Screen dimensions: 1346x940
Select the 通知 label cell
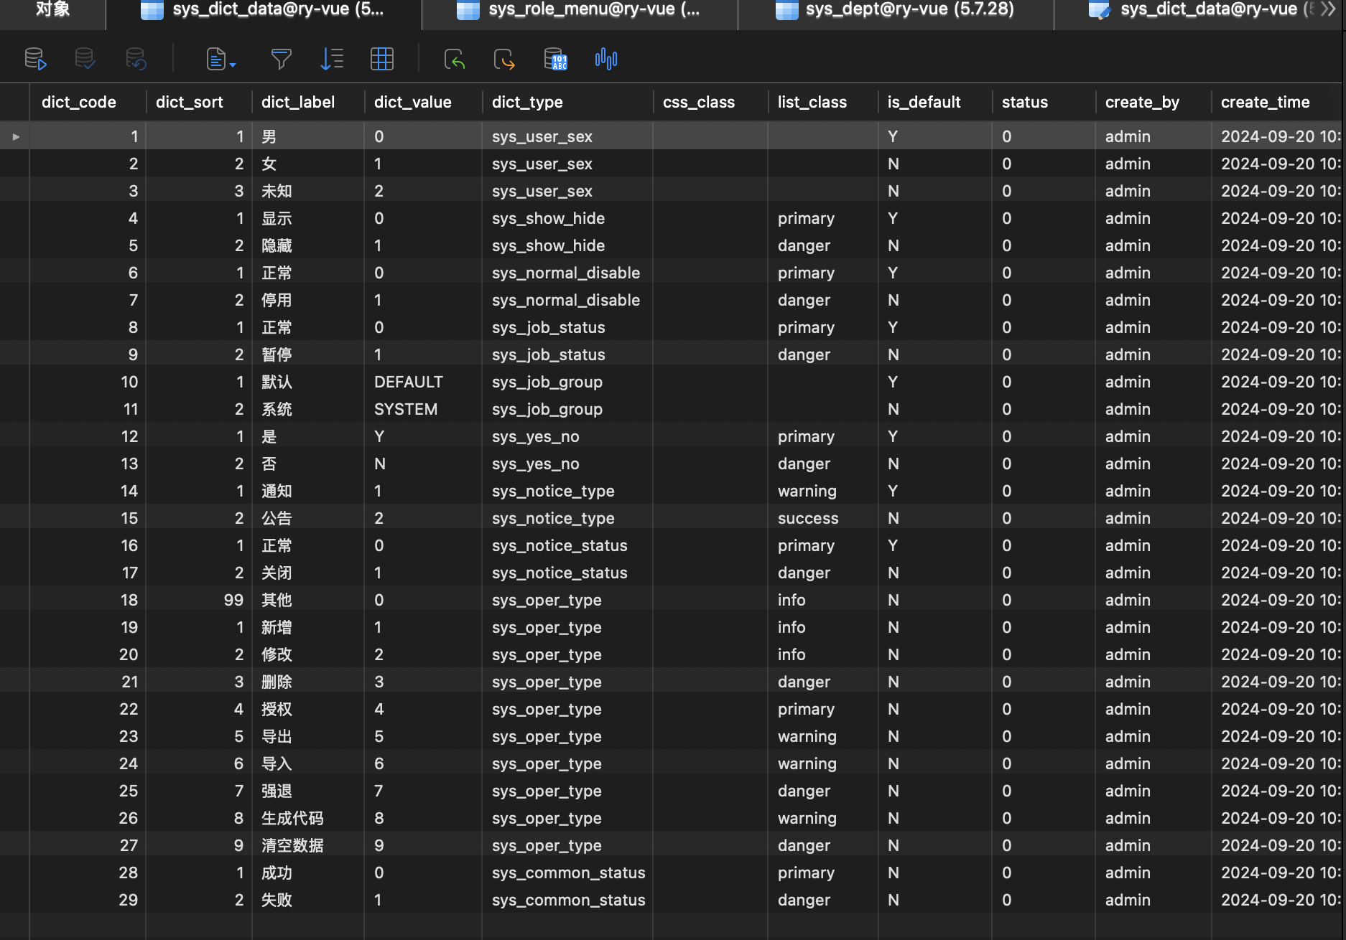click(308, 491)
